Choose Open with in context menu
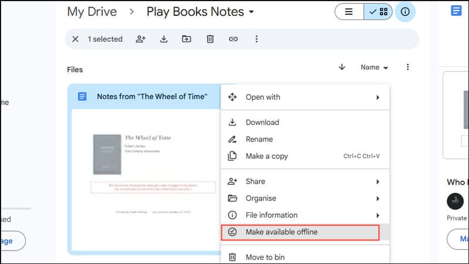The height and width of the screenshot is (264, 469). tap(305, 97)
